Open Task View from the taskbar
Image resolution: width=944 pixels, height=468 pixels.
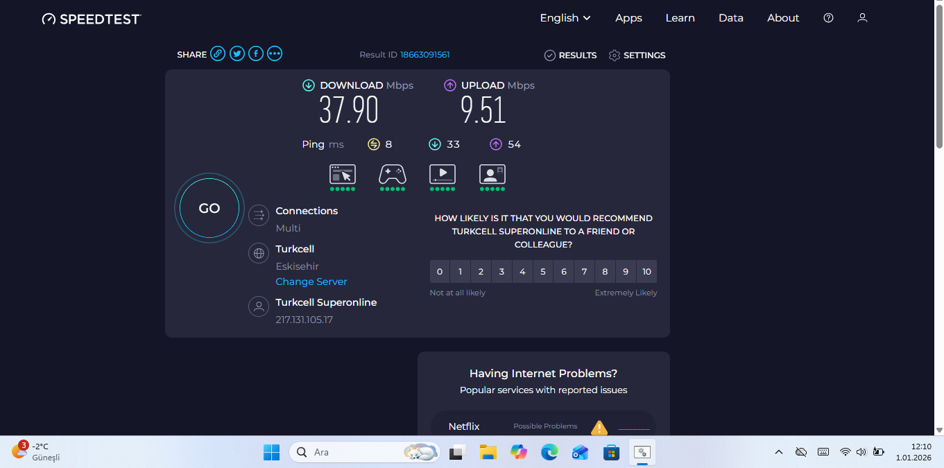click(x=457, y=452)
